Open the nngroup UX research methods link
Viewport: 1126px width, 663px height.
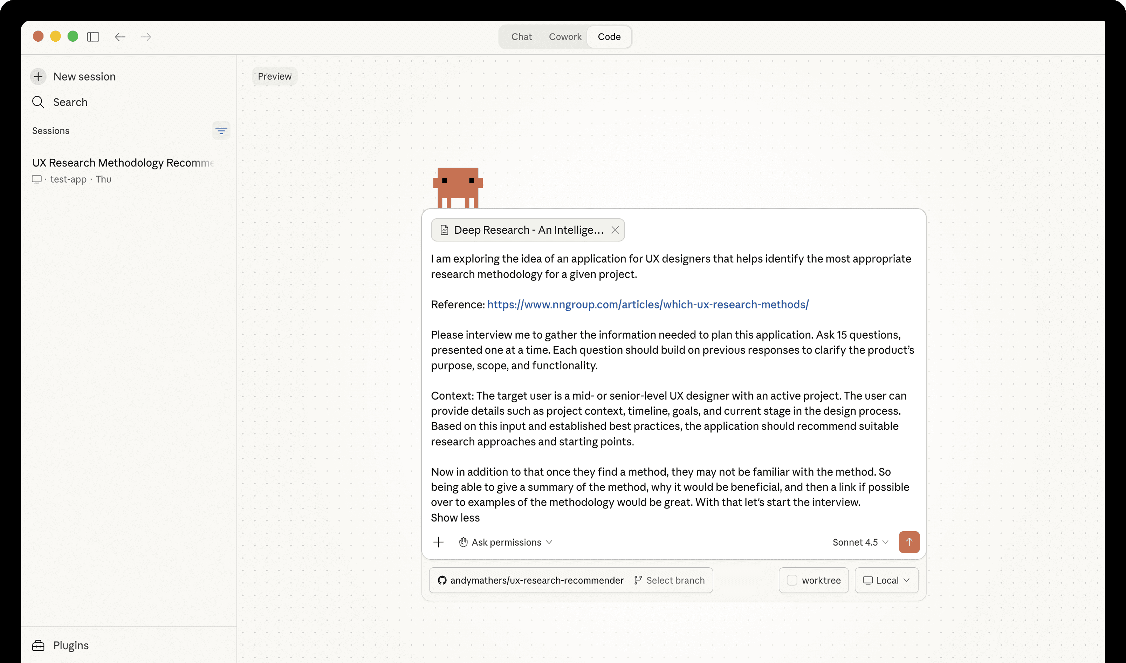point(647,305)
